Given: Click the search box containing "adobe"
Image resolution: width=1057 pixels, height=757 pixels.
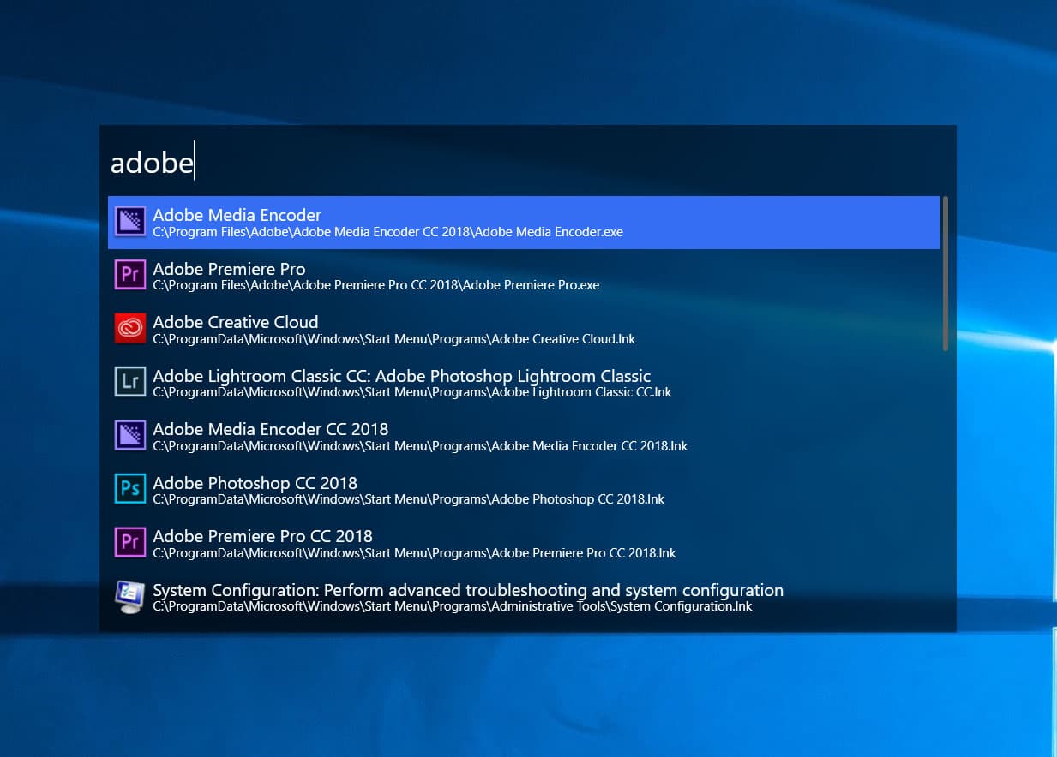Looking at the screenshot, I should (x=514, y=162).
